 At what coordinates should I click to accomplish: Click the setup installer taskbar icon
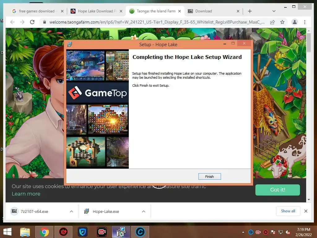tap(121, 232)
